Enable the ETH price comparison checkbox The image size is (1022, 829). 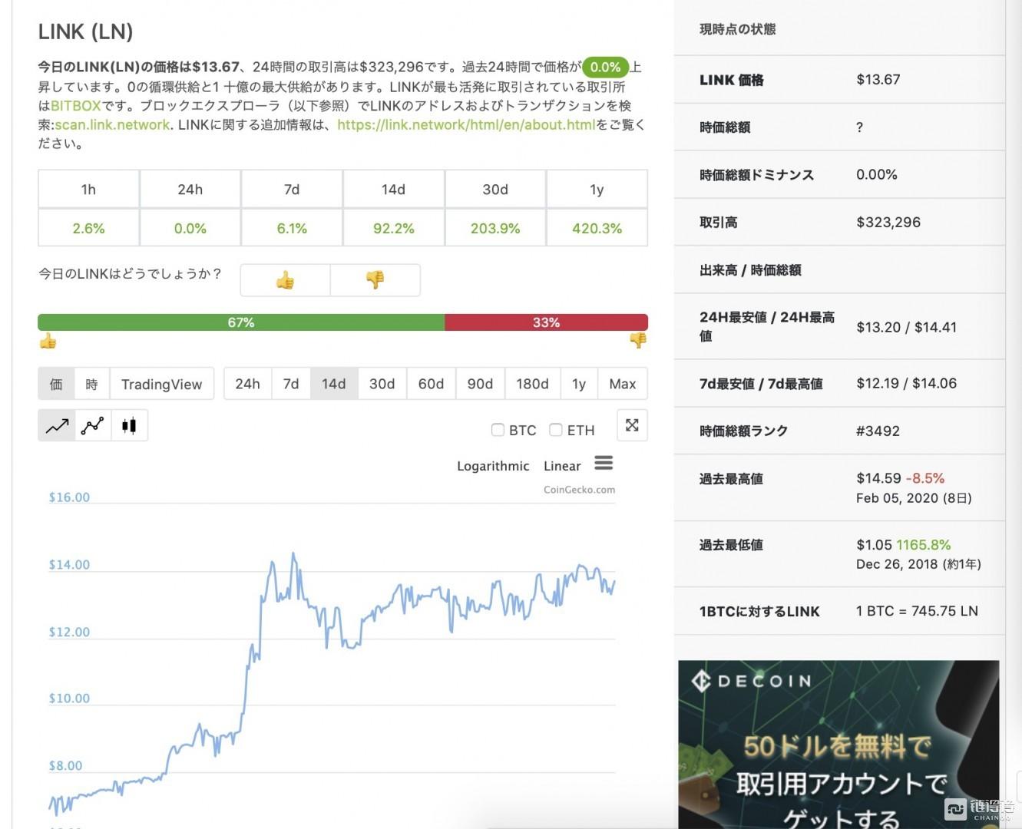tap(556, 430)
